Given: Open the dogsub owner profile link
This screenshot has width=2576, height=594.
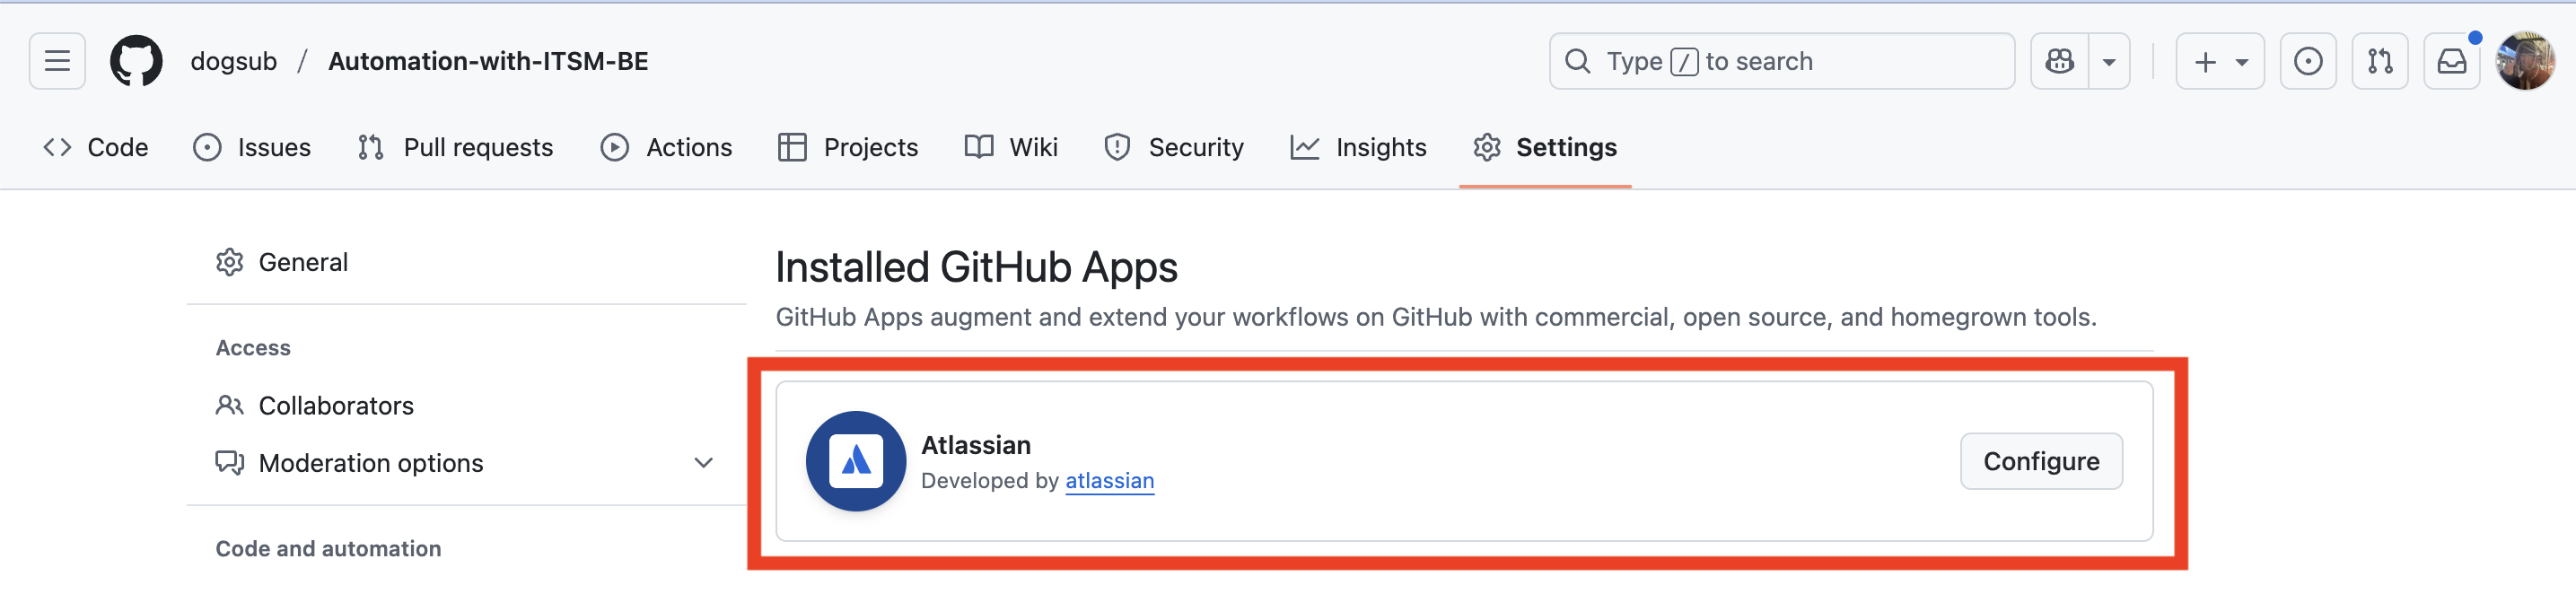Looking at the screenshot, I should click(x=233, y=61).
